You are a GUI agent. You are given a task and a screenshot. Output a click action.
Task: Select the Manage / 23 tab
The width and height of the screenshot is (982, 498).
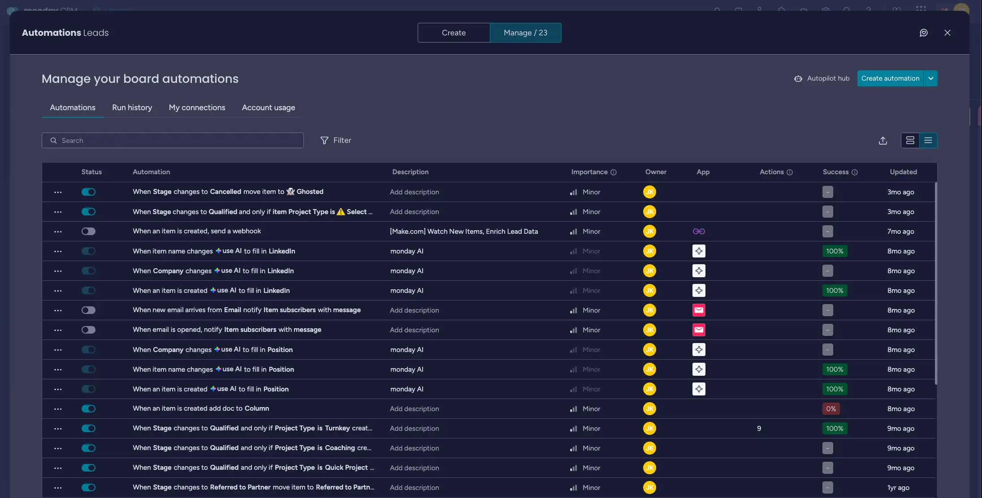pyautogui.click(x=525, y=33)
